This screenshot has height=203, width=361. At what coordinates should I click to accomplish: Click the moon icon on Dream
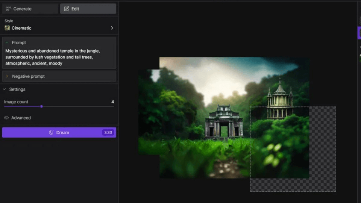pyautogui.click(x=51, y=132)
